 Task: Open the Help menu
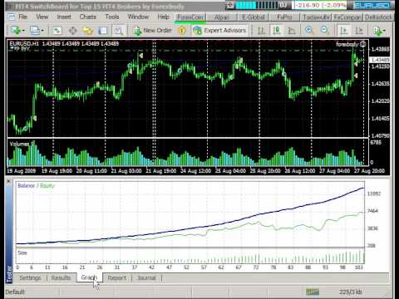tap(163, 17)
